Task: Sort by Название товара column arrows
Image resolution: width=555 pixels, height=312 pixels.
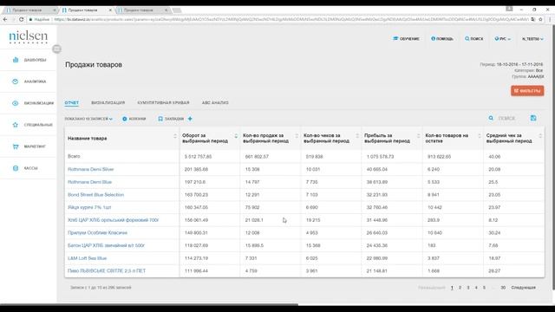Action: [x=175, y=136]
